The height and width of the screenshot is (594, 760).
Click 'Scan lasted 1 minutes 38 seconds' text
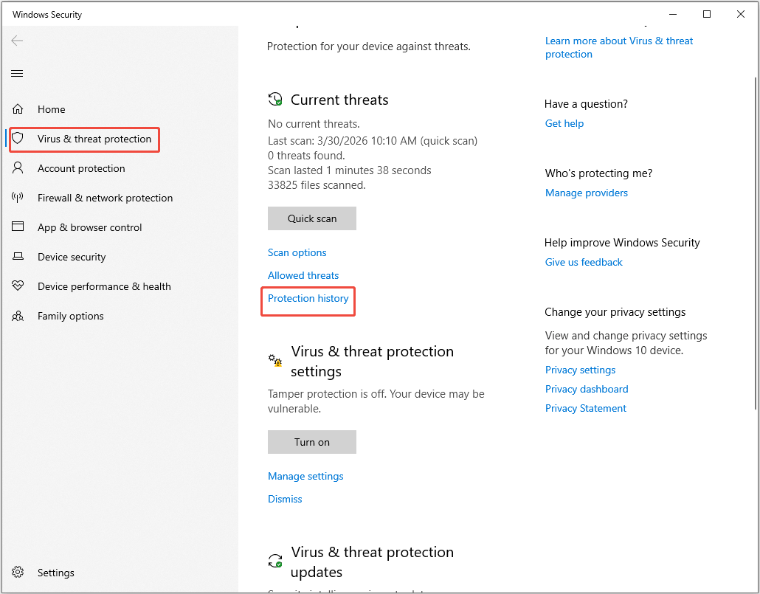coord(350,170)
